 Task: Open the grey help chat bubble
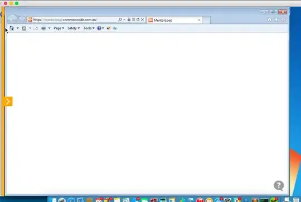279,185
